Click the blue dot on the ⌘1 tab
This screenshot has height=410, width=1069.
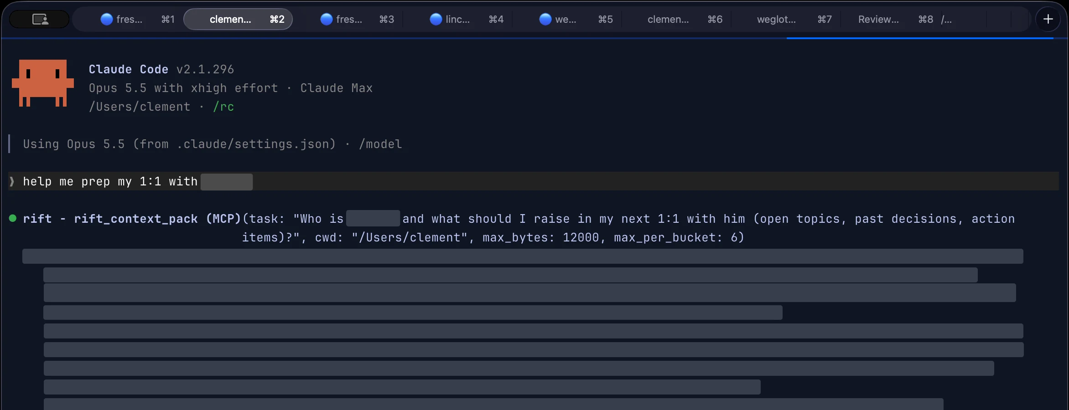[107, 19]
